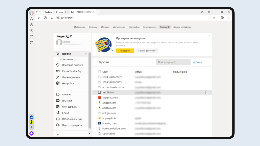Open Карты Yandex Pay in sidebar

pyautogui.click(x=71, y=71)
